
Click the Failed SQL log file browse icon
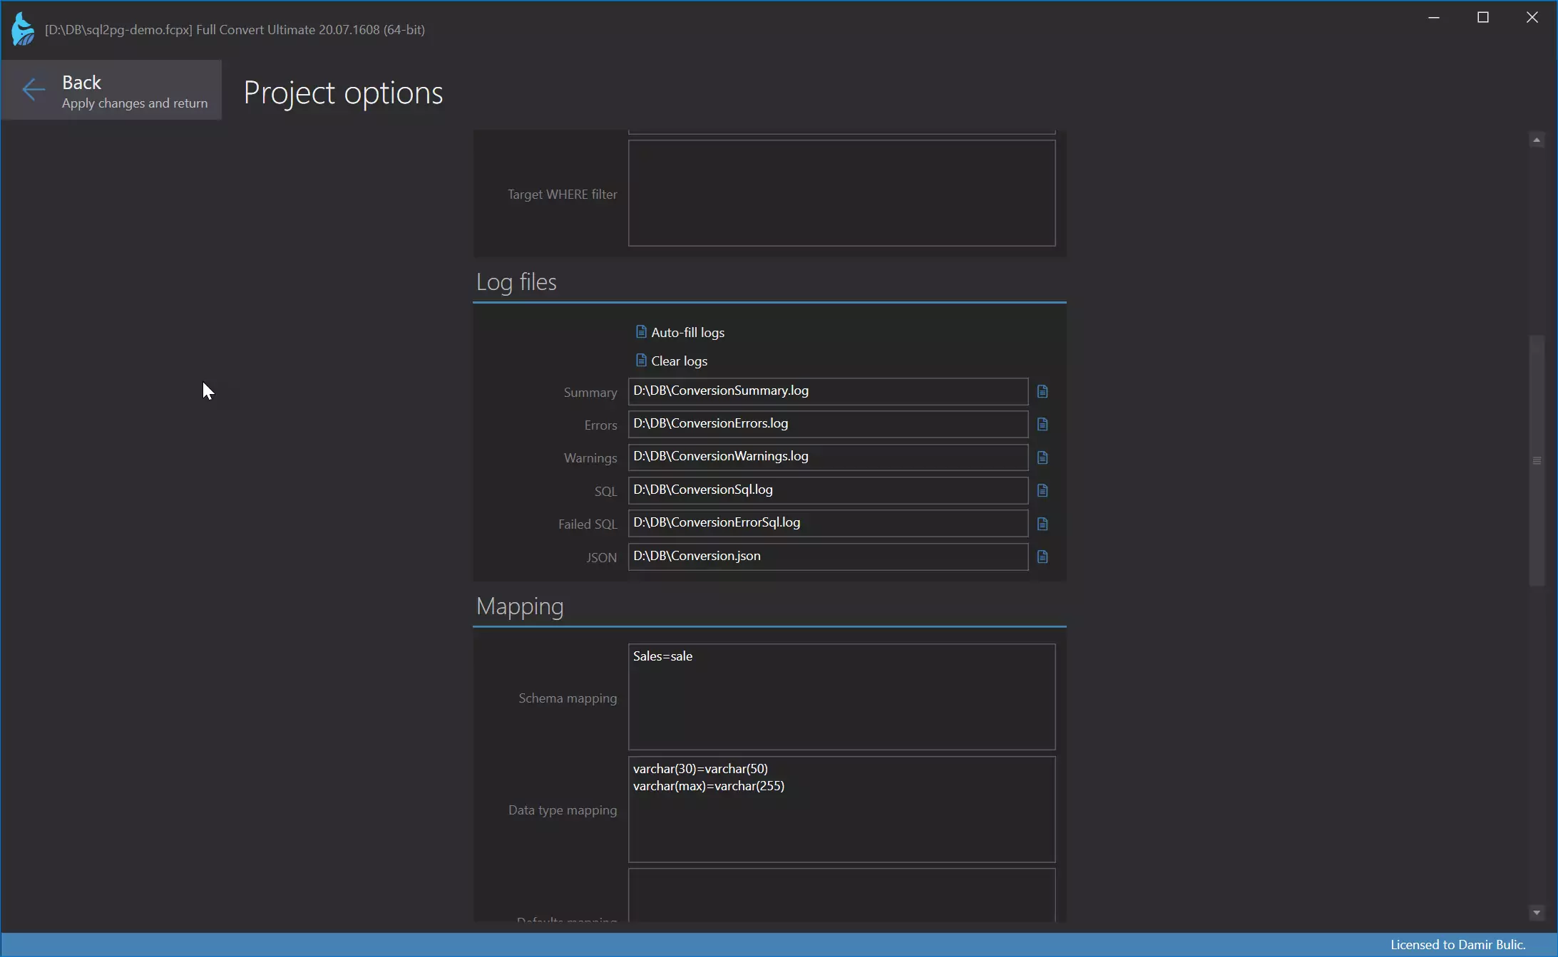click(1042, 522)
